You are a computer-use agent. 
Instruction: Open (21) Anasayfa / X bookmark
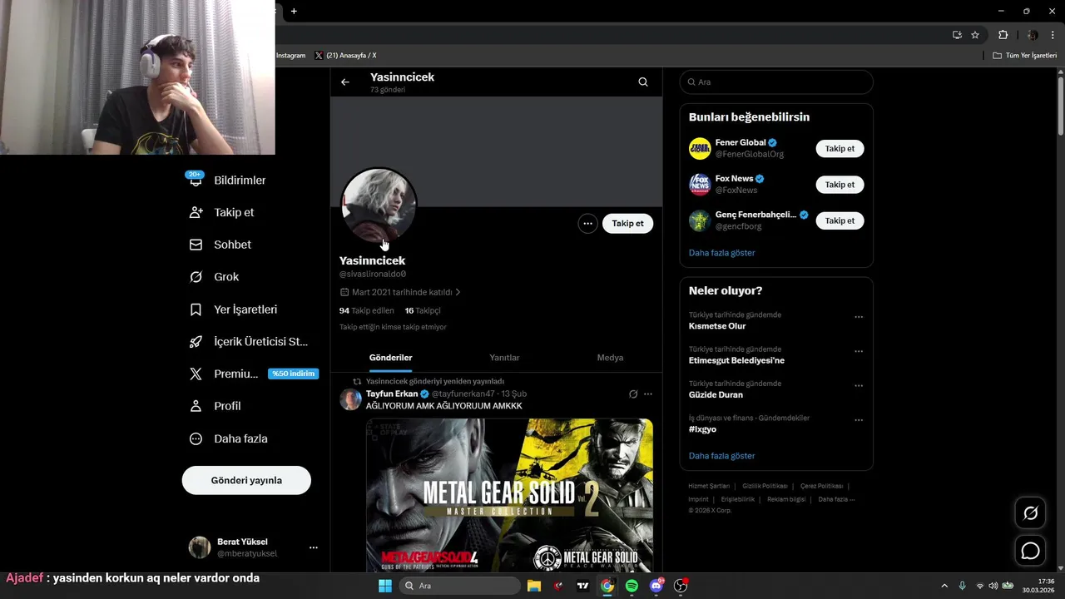click(x=345, y=56)
